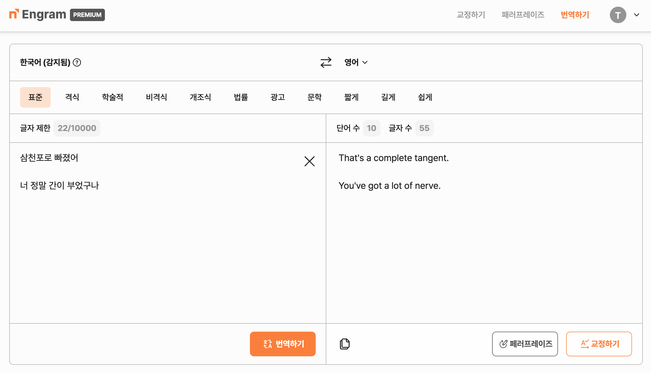Copy translation using the copy icon
651x373 pixels.
coord(345,344)
